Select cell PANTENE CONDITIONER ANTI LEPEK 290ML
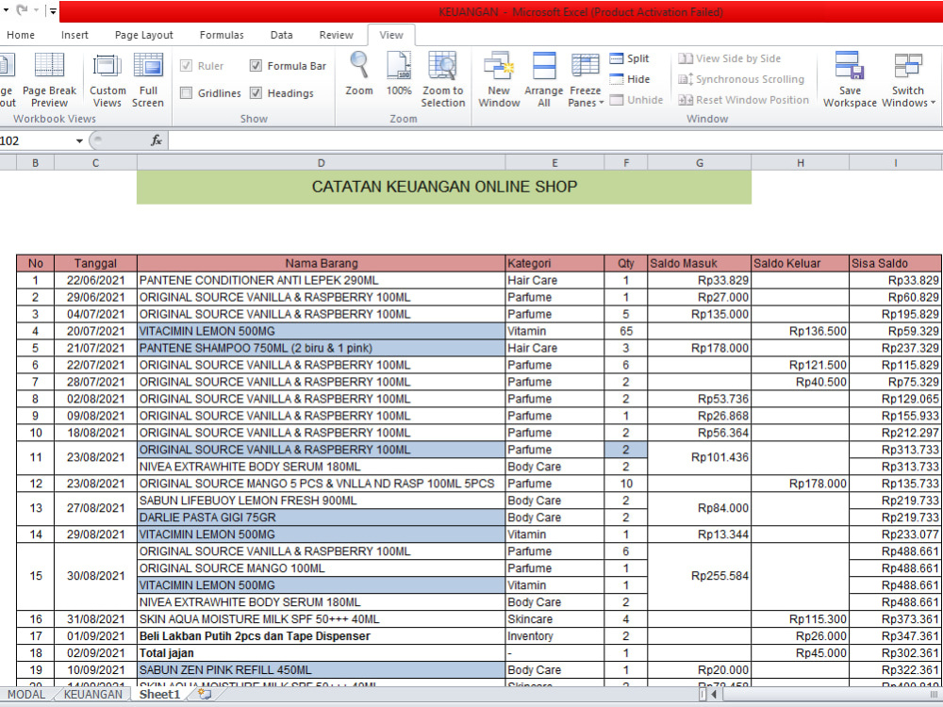This screenshot has height=707, width=943. click(x=322, y=280)
